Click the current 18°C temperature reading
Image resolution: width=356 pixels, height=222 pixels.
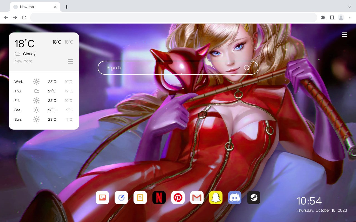click(24, 44)
